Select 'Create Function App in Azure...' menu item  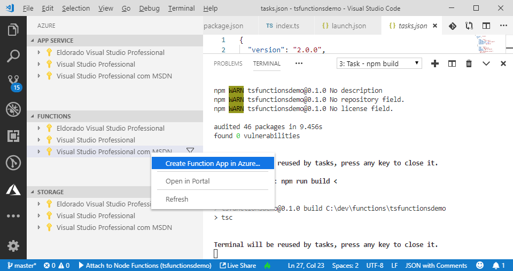point(213,163)
